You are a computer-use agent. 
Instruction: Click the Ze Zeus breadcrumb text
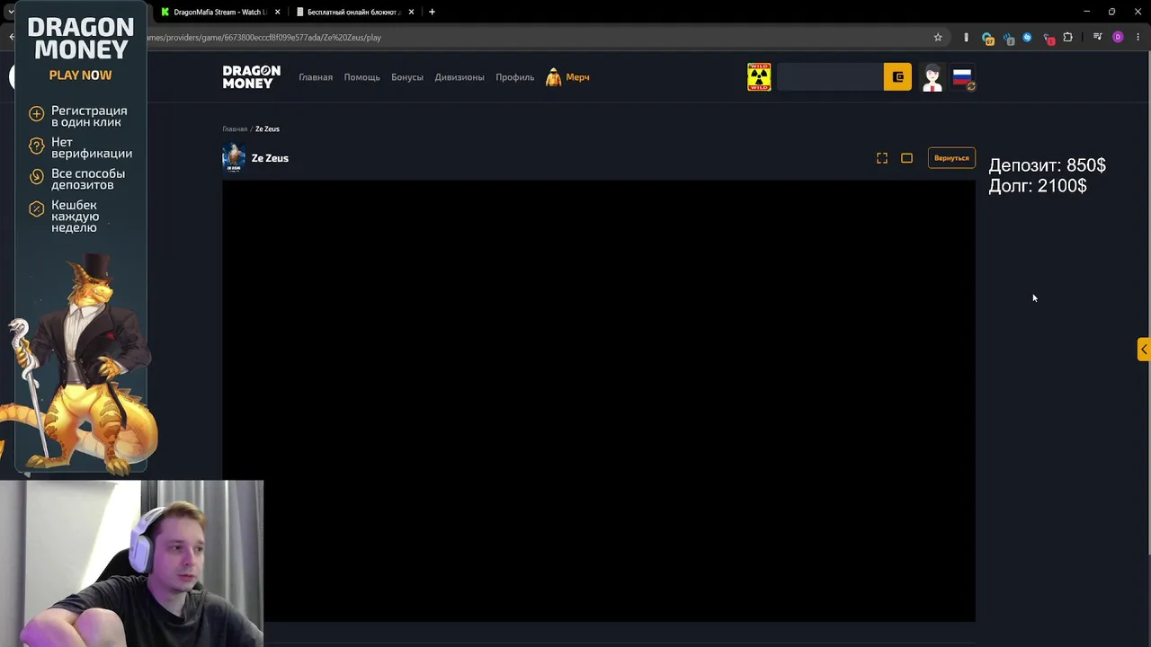(x=267, y=129)
